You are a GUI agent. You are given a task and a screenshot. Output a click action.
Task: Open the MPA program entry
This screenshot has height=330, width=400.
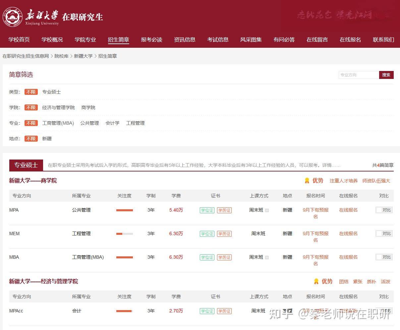(x=14, y=210)
